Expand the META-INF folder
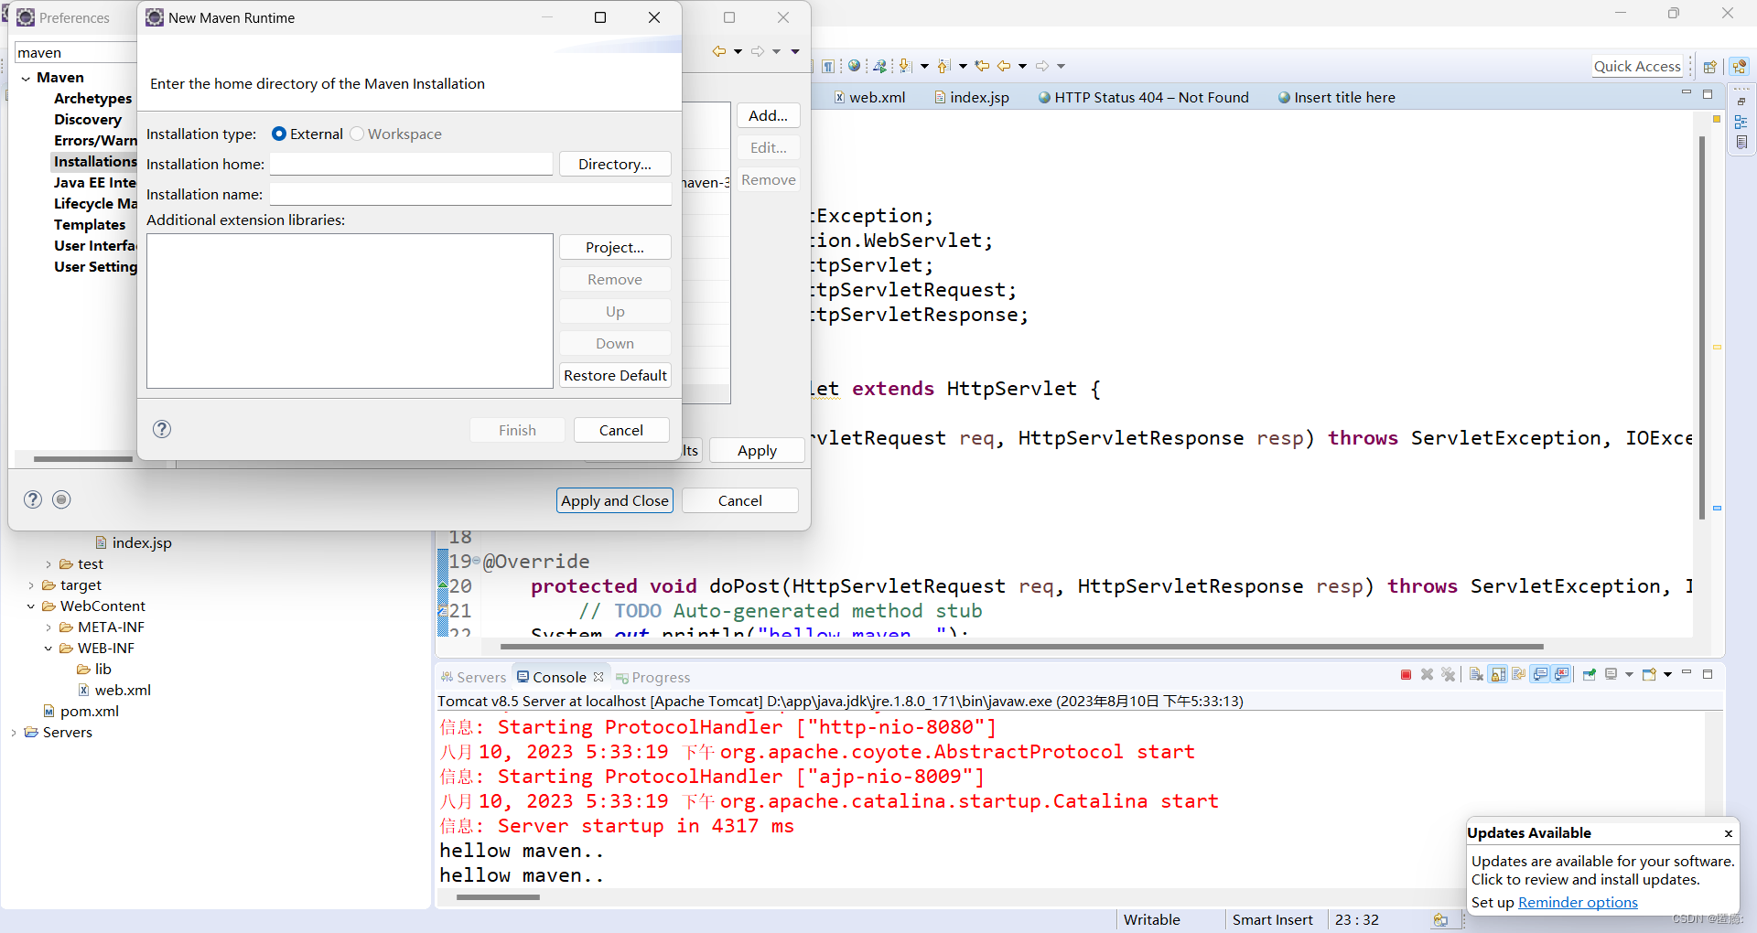The image size is (1757, 933). pyautogui.click(x=49, y=627)
